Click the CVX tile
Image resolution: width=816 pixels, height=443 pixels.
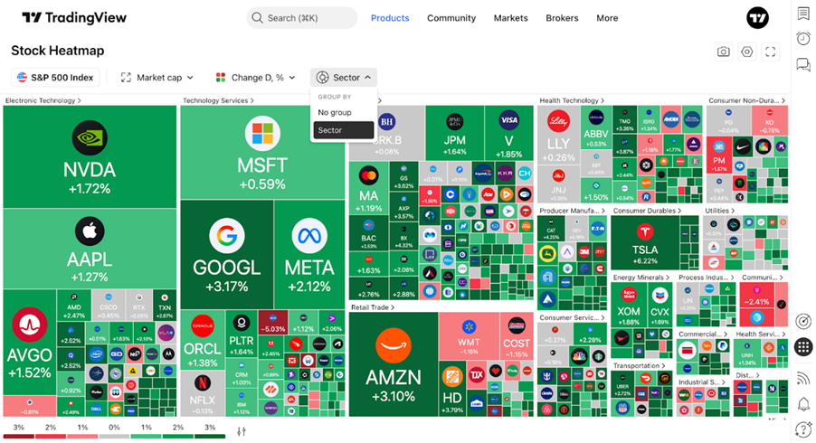[x=659, y=306]
